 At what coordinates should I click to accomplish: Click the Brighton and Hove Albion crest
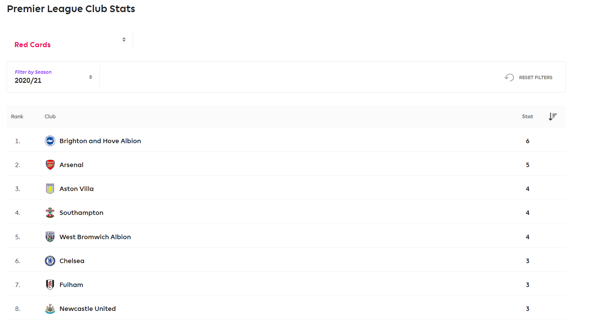(50, 141)
